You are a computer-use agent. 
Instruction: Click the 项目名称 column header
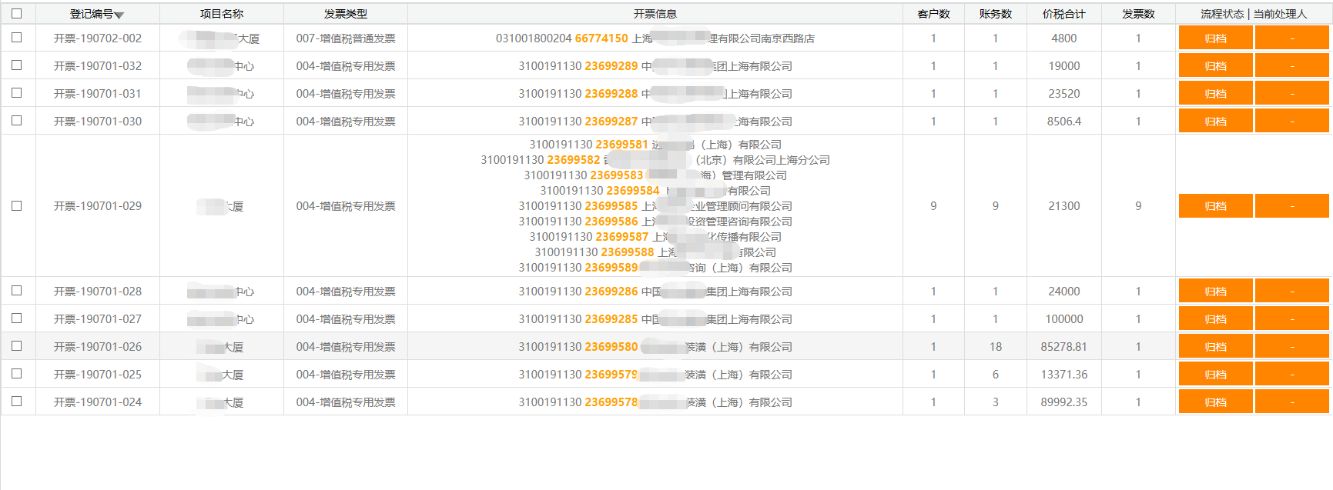coord(222,14)
